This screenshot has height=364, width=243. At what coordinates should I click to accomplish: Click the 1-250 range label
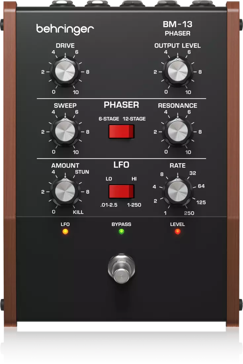tap(134, 205)
